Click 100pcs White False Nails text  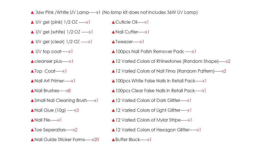tap(155, 81)
